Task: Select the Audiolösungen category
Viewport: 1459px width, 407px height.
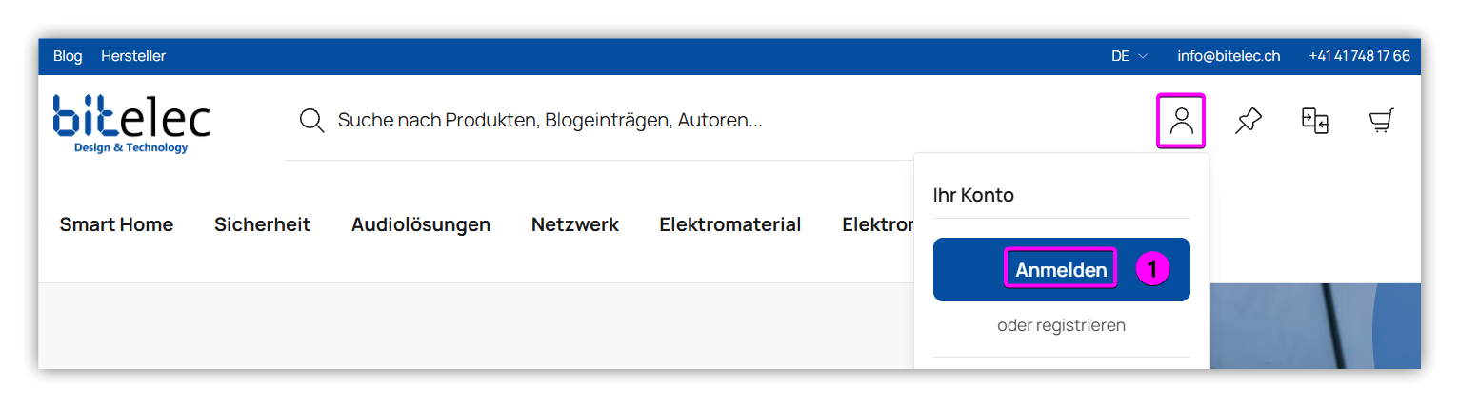Action: (x=421, y=224)
